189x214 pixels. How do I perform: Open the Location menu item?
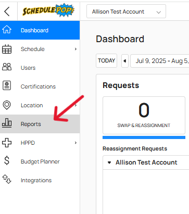point(40,105)
